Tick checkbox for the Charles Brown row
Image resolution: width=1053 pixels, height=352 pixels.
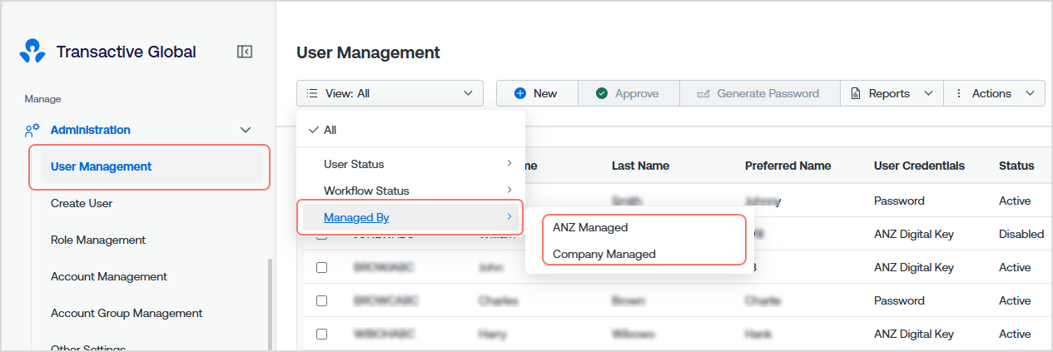pos(321,300)
